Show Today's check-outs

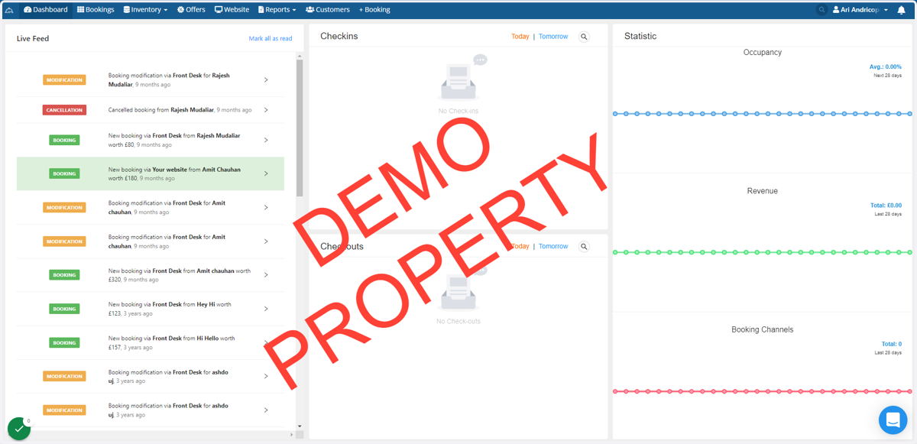click(520, 246)
